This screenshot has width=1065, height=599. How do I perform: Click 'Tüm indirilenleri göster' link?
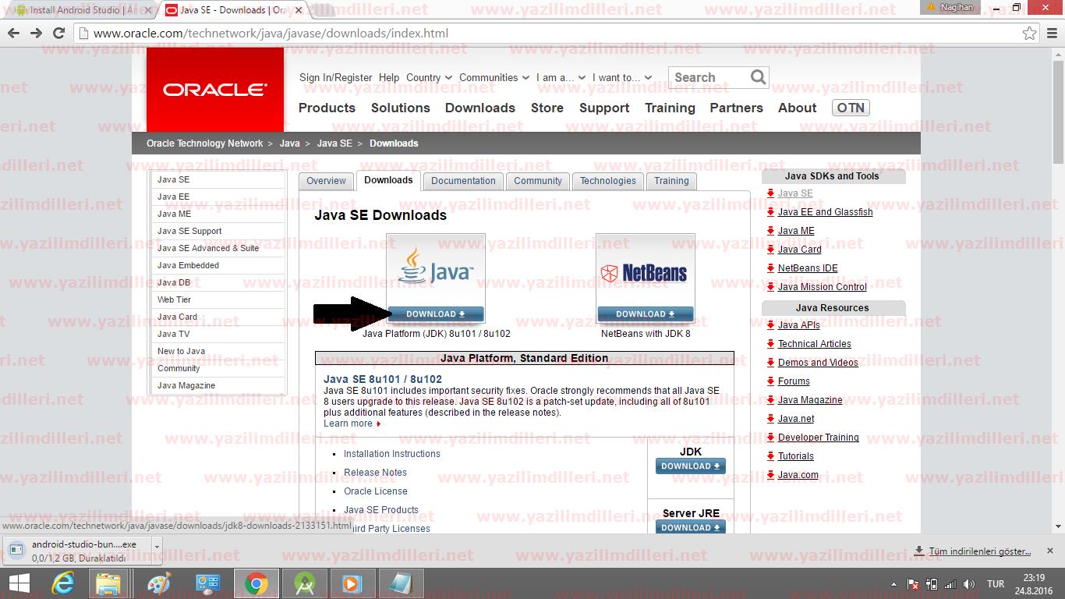tap(979, 551)
